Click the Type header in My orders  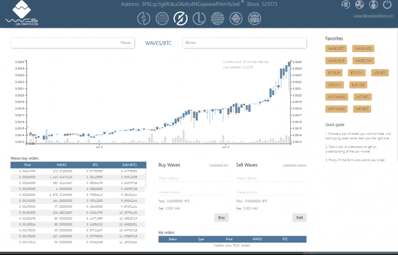point(201,239)
